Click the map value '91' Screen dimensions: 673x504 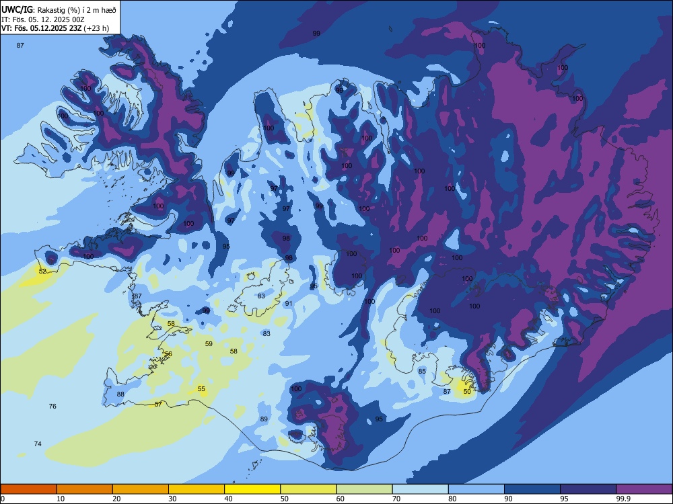289,304
